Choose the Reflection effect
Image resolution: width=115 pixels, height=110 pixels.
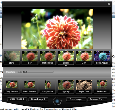[x=102, y=87]
